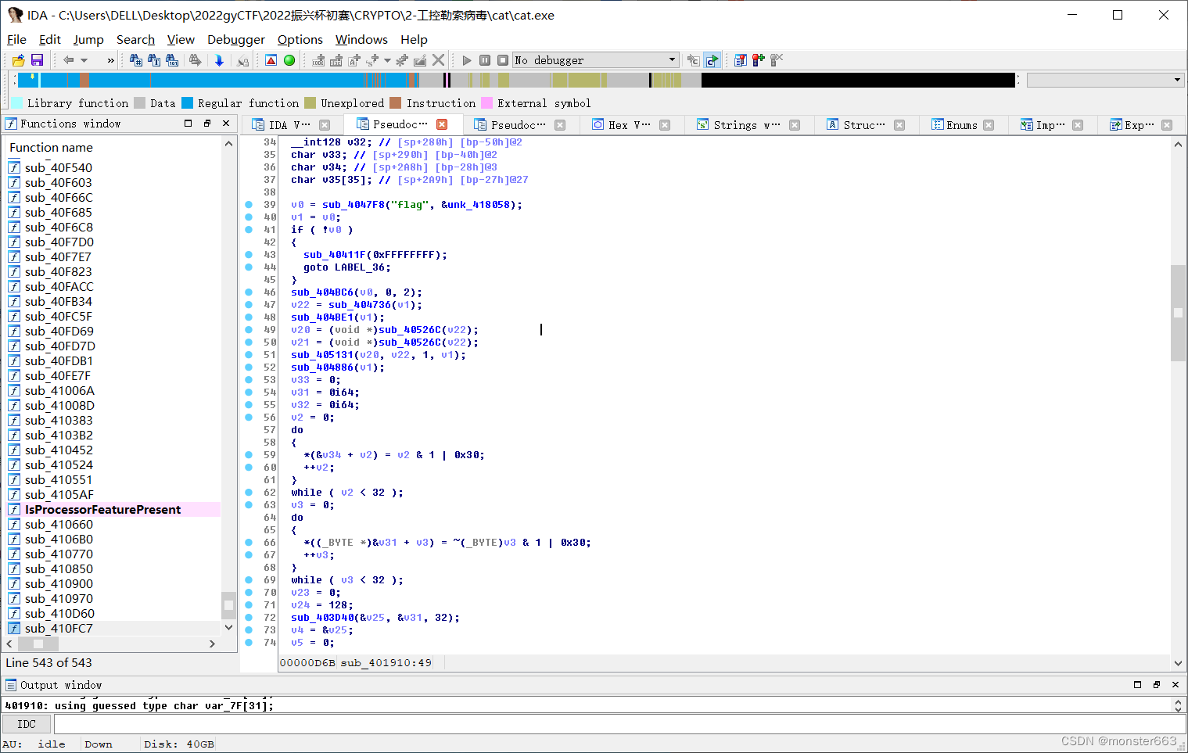1188x753 pixels.
Task: Open the Options menu
Action: pyautogui.click(x=300, y=39)
